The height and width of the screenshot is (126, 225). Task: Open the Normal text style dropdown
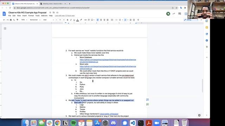(x=35, y=20)
